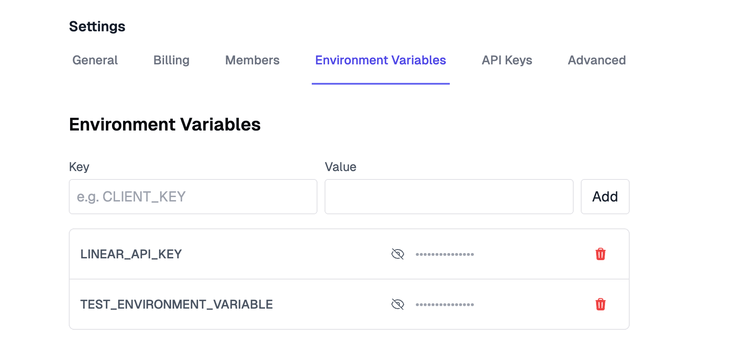732x358 pixels.
Task: Delete the LINEAR_API_KEY variable
Action: (x=600, y=254)
